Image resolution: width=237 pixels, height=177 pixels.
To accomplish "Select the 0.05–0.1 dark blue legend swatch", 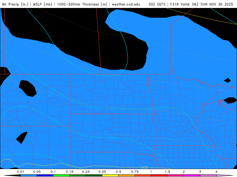I will coord(45,176).
